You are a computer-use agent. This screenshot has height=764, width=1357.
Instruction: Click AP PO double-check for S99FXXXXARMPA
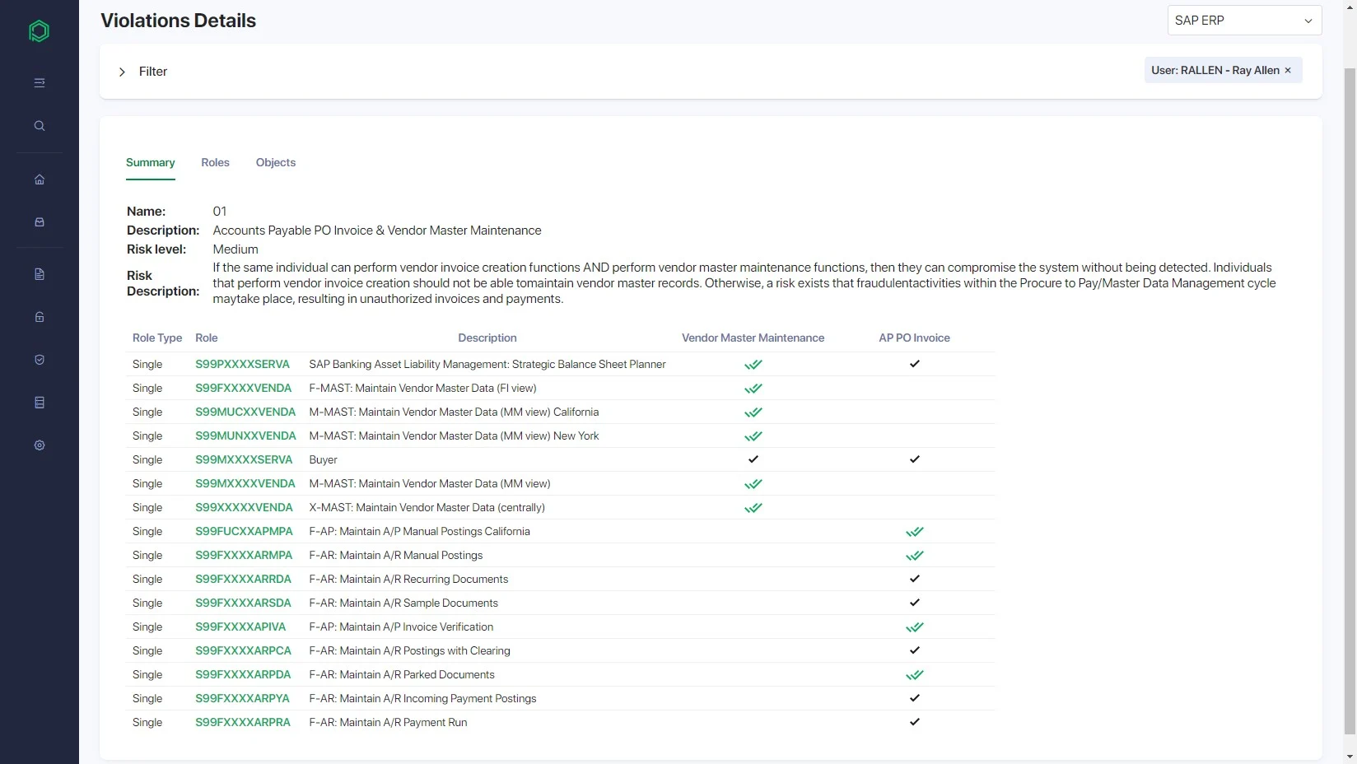pyautogui.click(x=915, y=556)
